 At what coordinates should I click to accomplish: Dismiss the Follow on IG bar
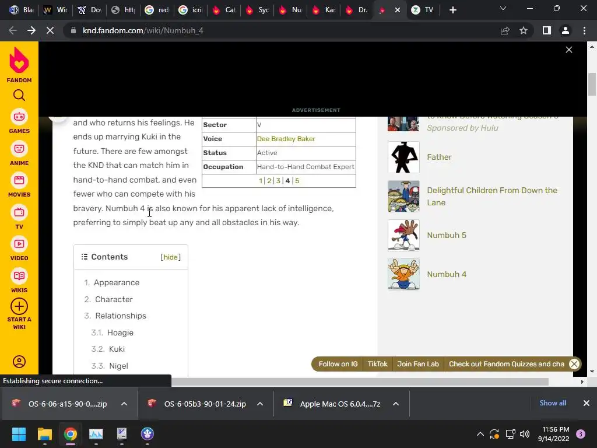[574, 364]
